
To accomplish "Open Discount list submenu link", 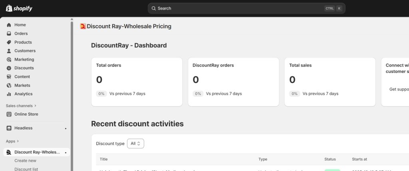I will 26,169.
